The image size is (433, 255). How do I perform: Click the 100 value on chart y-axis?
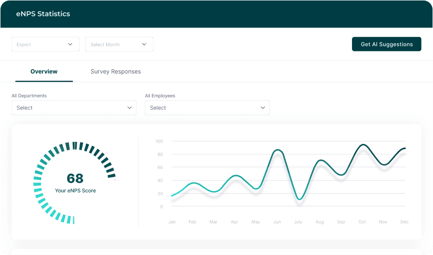click(x=159, y=141)
